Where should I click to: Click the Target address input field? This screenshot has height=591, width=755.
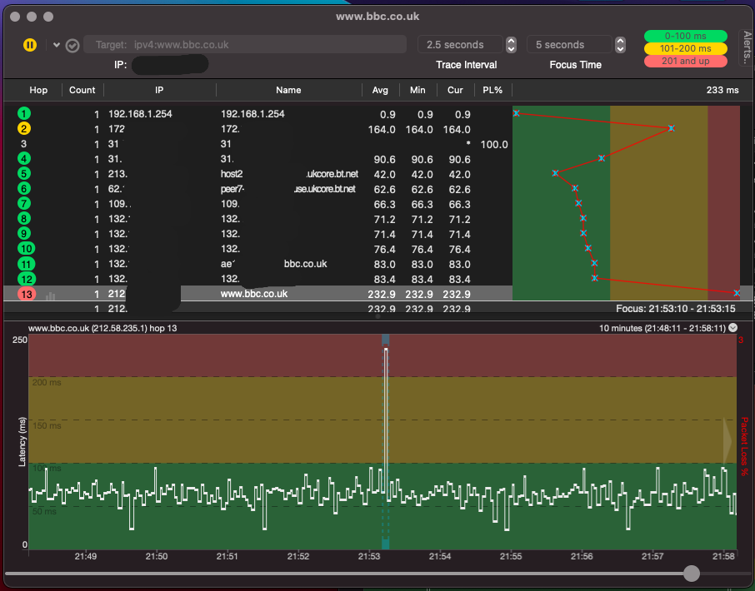tap(246, 45)
